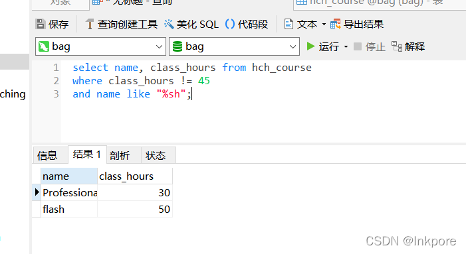Select the flash name cell
466x254 pixels.
[69, 210]
